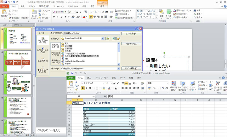Open Look in folder dropdown in hyperlink dialog

103,38
